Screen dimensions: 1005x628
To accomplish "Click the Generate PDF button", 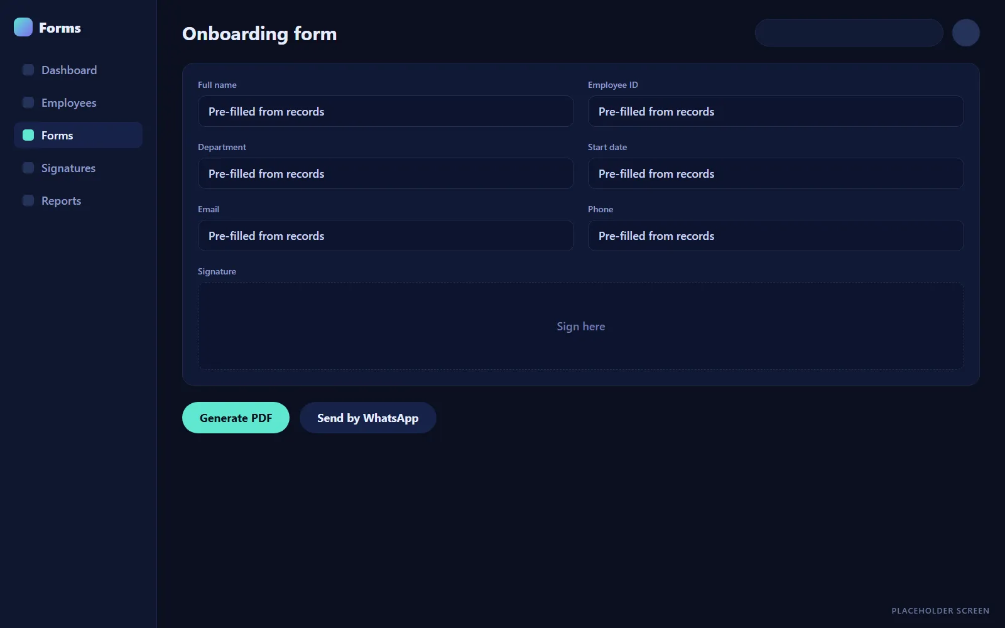I will pos(236,418).
